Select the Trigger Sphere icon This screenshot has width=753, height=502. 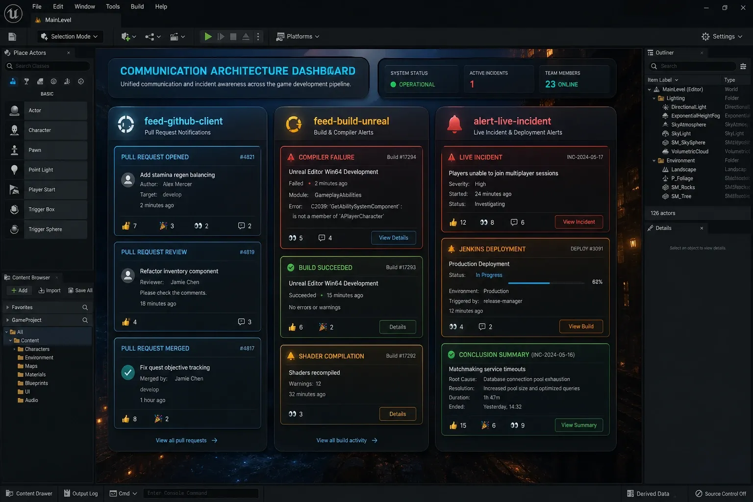coord(15,229)
